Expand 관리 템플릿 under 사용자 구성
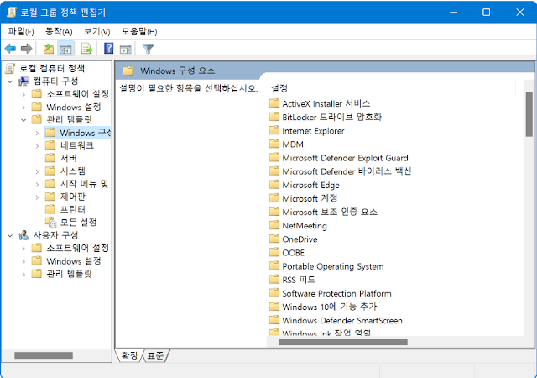The width and height of the screenshot is (537, 378). click(23, 274)
